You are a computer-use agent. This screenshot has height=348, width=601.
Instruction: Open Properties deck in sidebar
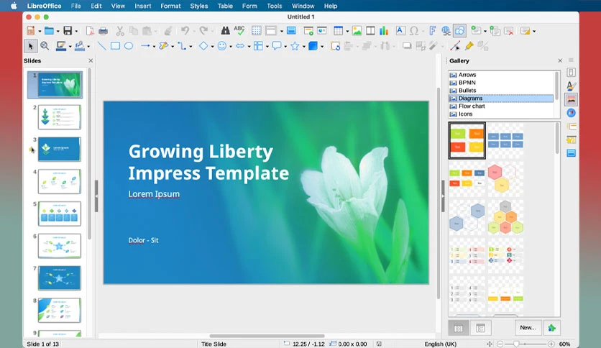[x=571, y=73]
